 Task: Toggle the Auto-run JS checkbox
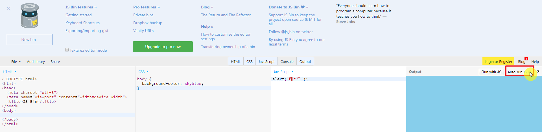coord(530,72)
